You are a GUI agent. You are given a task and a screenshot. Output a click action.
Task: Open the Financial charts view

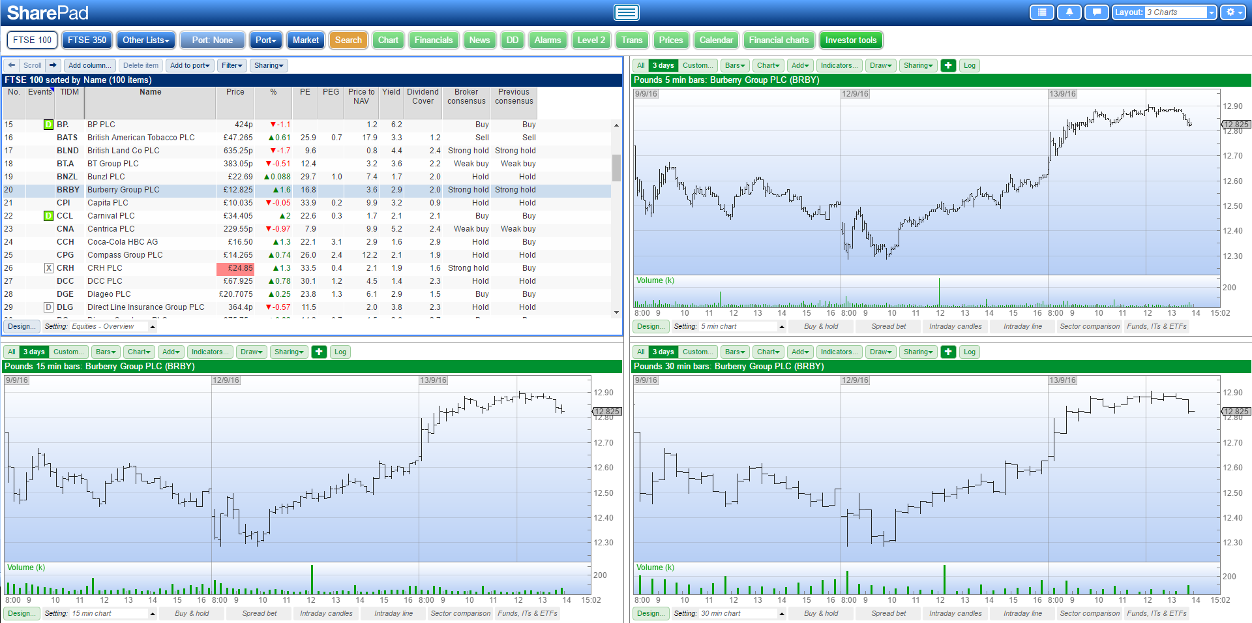pos(779,40)
